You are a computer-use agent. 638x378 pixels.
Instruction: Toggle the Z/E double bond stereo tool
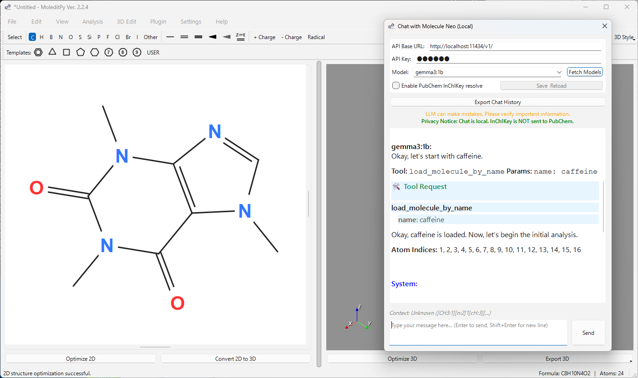(241, 37)
